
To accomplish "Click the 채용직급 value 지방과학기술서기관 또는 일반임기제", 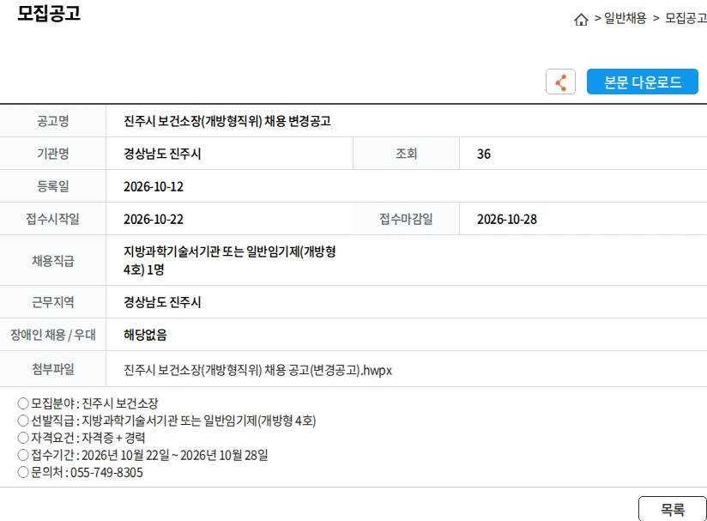I will click(230, 260).
